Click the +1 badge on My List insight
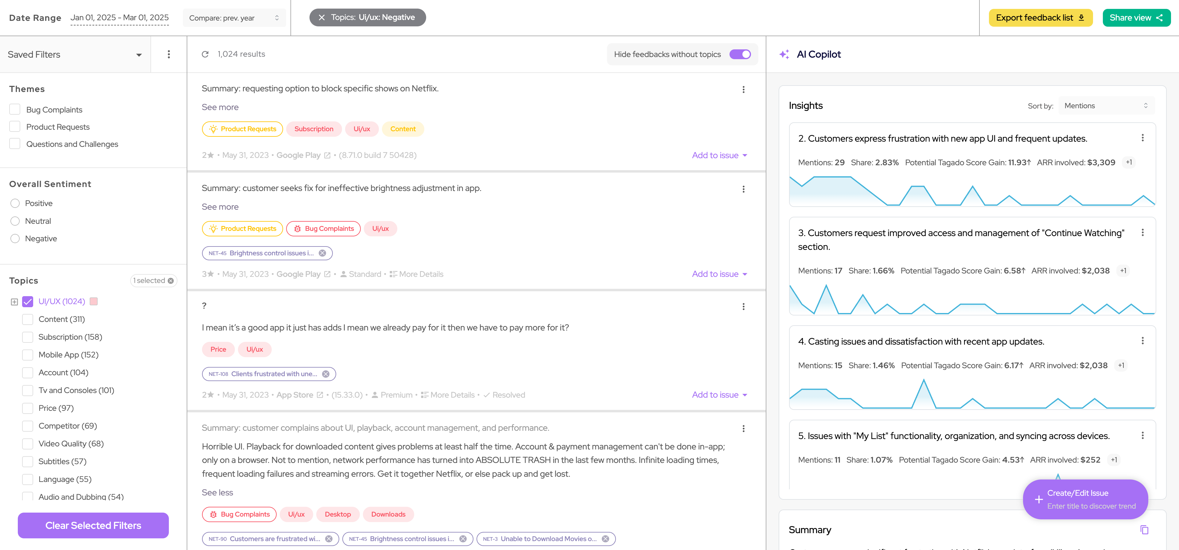The width and height of the screenshot is (1179, 550). pos(1114,460)
